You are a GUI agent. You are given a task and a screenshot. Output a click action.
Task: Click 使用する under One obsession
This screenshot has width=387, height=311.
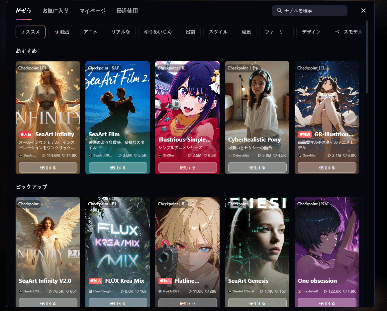327,303
